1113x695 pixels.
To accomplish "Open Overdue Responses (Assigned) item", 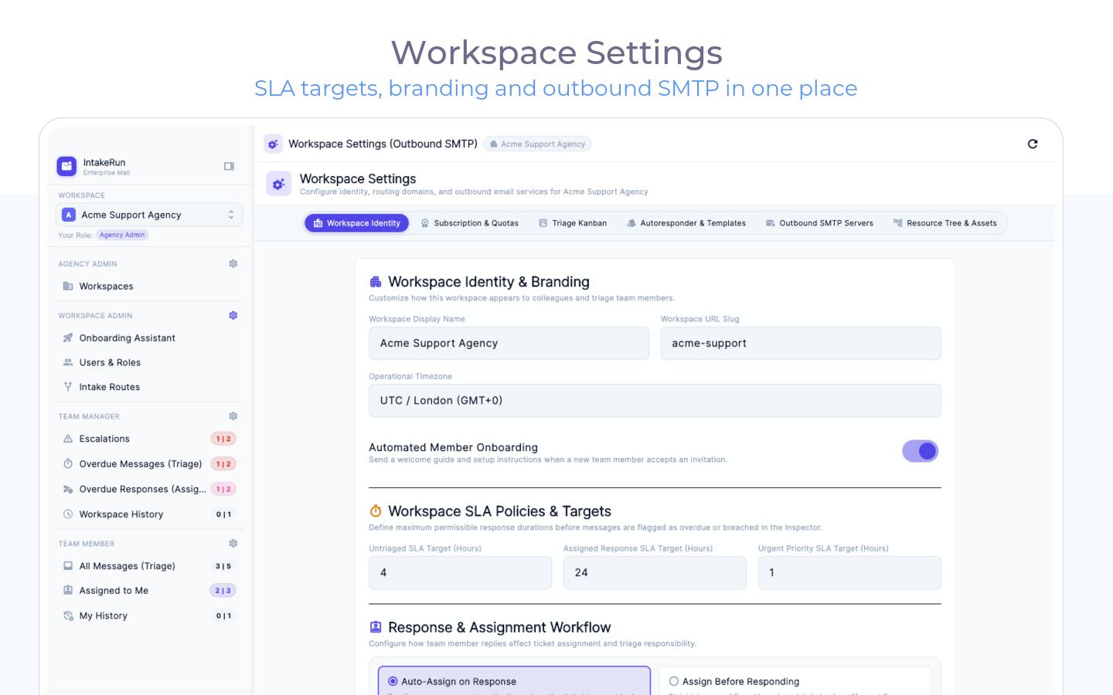I will click(x=149, y=489).
